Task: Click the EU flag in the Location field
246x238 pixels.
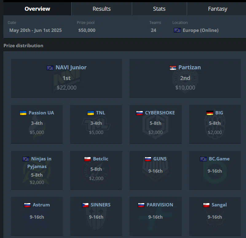Action: 177,30
